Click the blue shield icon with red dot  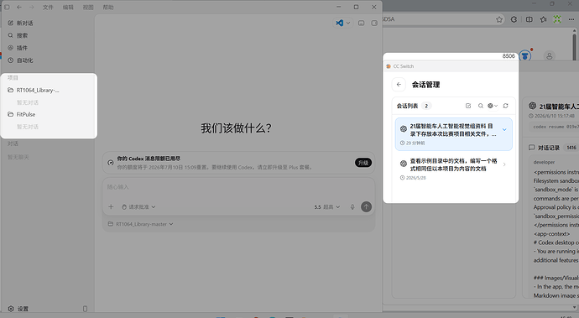[x=525, y=55]
